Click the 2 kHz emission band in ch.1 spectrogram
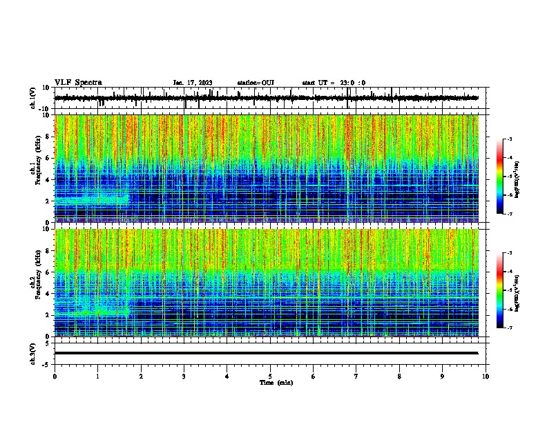Viewport: 547px width, 422px height. (x=92, y=201)
